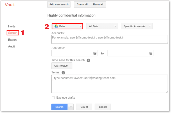Click the Google Drive icon

point(56,26)
